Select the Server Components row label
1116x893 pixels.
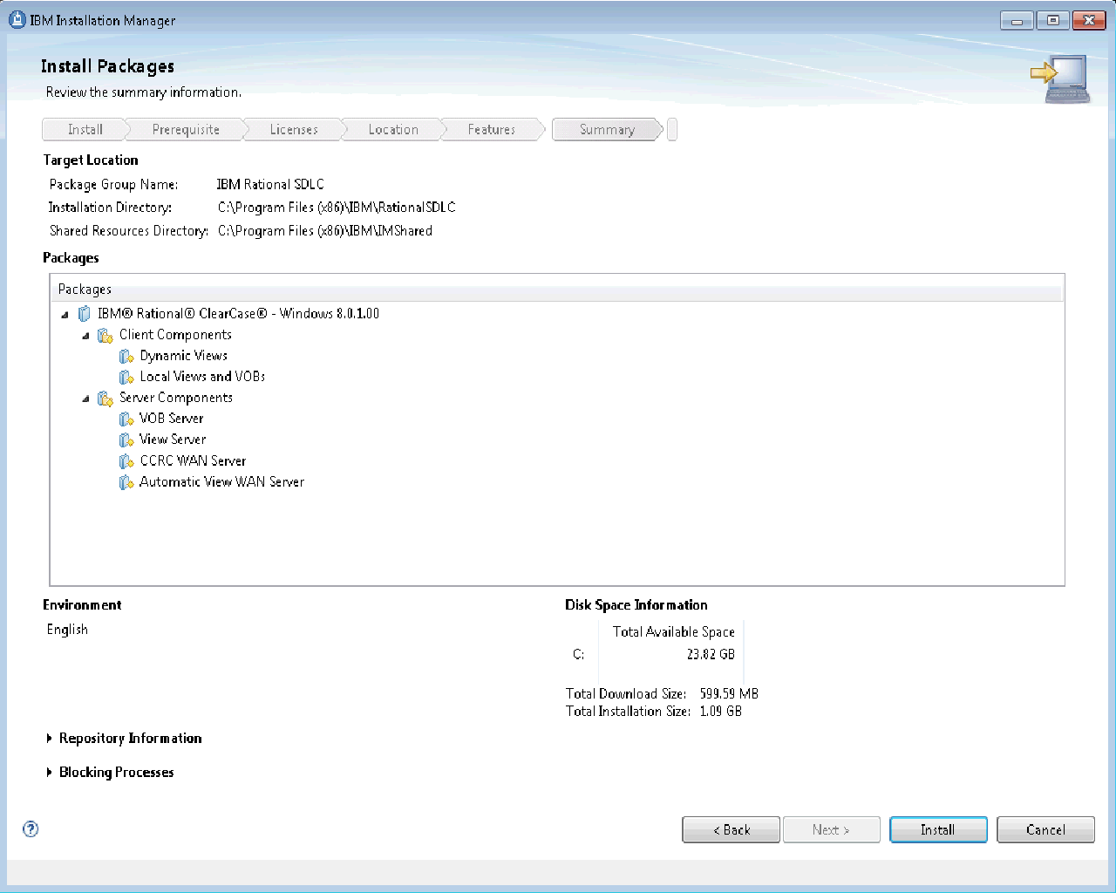pos(176,398)
